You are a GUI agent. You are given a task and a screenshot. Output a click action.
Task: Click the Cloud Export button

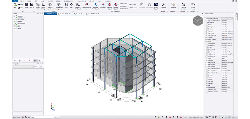[133, 5]
